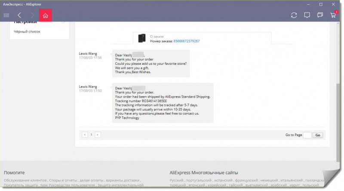The image size is (344, 191).
Task: Open the red Home button
Action: coord(46,15)
